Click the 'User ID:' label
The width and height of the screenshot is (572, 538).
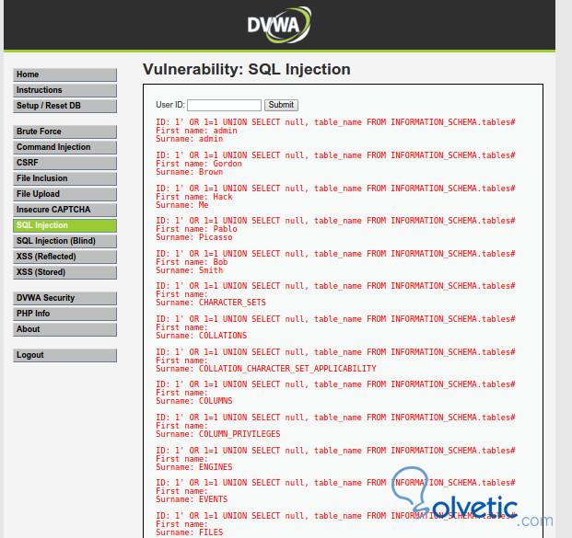tap(170, 105)
